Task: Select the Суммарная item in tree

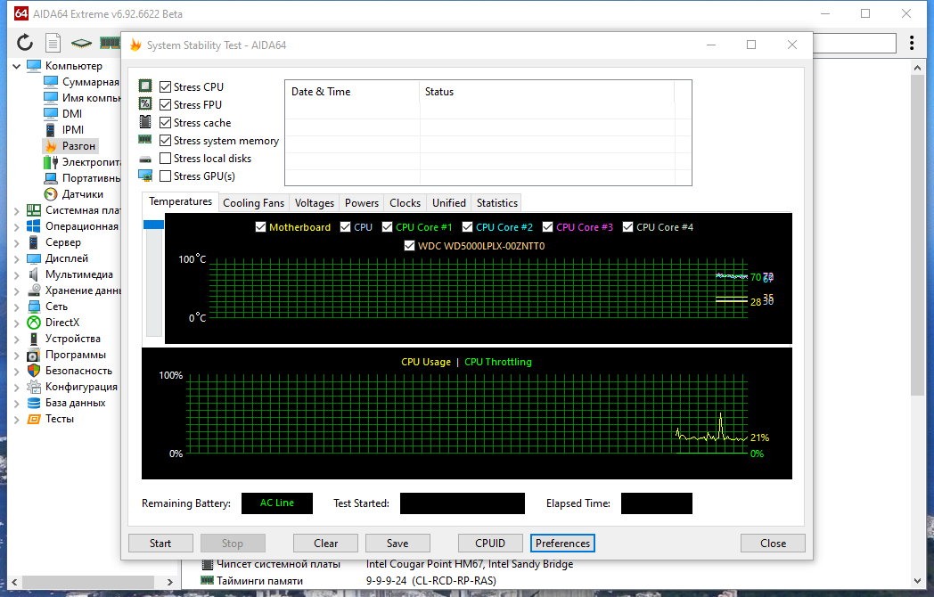Action: pos(82,82)
